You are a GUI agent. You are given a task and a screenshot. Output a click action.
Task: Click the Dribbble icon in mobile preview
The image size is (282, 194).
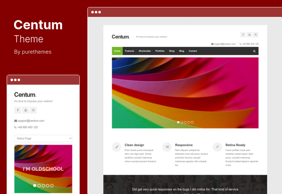pyautogui.click(x=33, y=110)
